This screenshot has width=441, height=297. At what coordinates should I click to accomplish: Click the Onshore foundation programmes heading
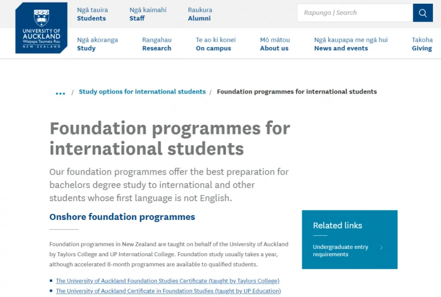(x=122, y=217)
